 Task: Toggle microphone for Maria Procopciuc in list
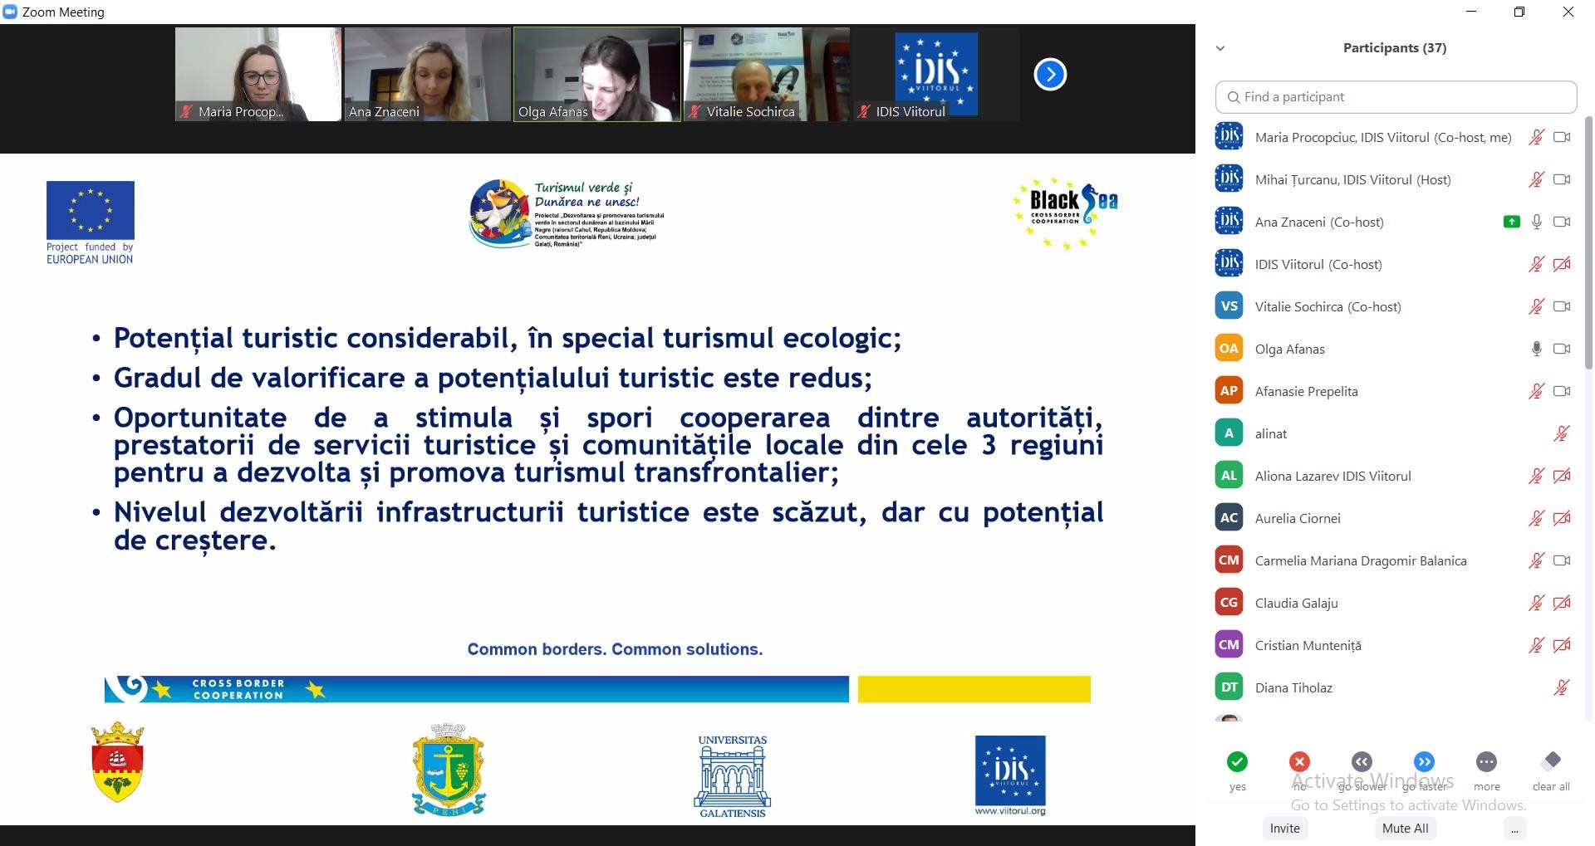1537,138
